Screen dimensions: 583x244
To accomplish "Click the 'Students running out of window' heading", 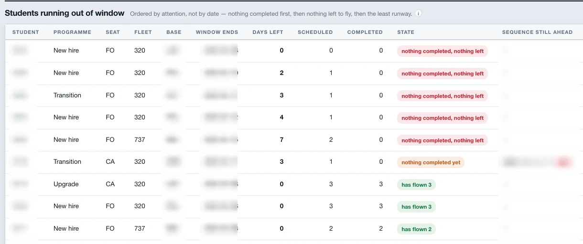I will click(x=65, y=13).
